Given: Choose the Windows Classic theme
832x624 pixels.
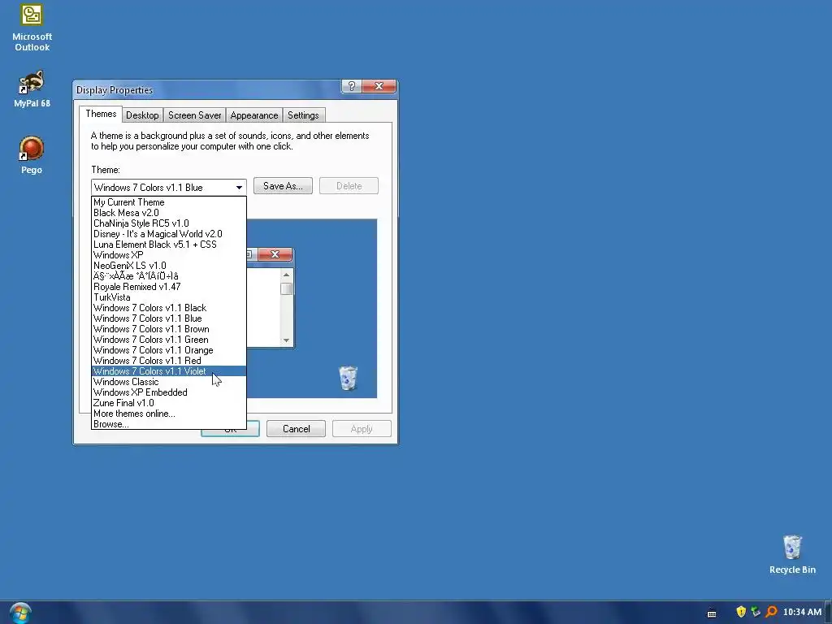Looking at the screenshot, I should point(169,382).
